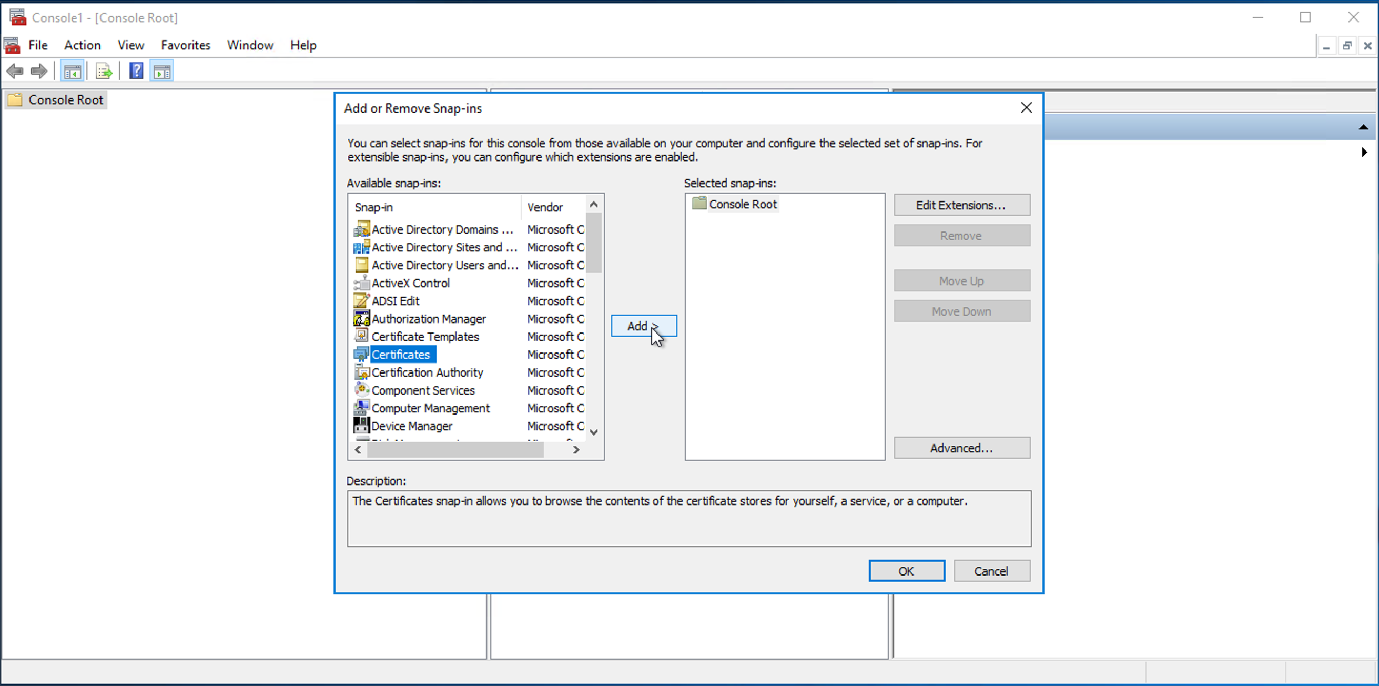Viewport: 1379px width, 686px height.
Task: Open the View menu
Action: pos(130,45)
